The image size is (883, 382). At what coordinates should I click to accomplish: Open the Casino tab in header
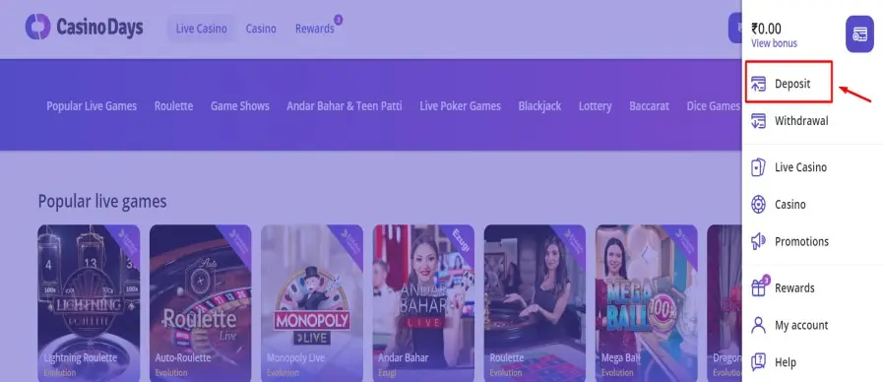pos(261,29)
